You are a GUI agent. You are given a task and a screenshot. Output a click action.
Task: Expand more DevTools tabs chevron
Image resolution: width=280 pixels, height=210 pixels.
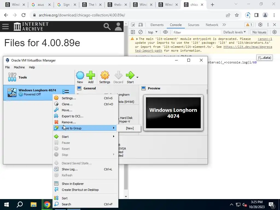pos(224,25)
